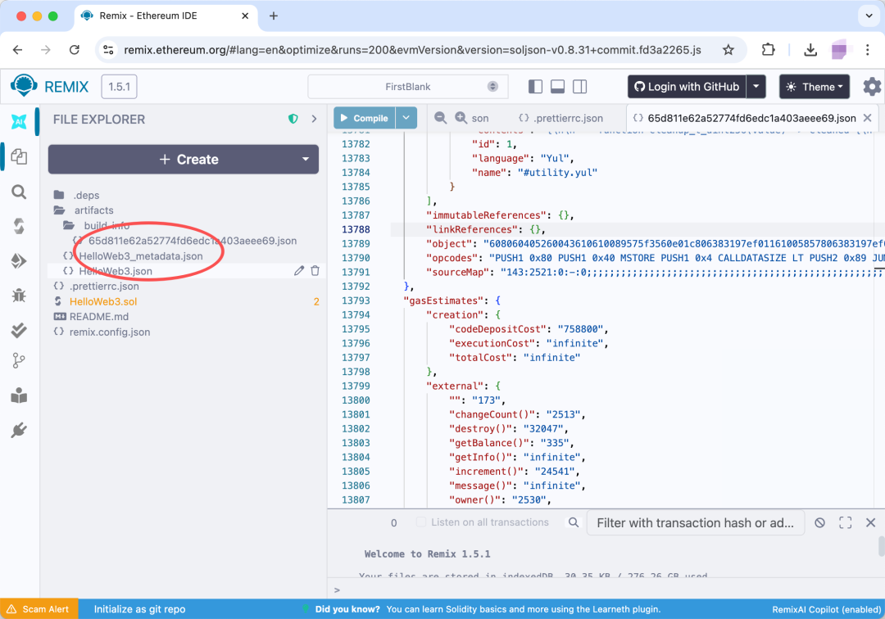Click editor line number 13793

356,300
